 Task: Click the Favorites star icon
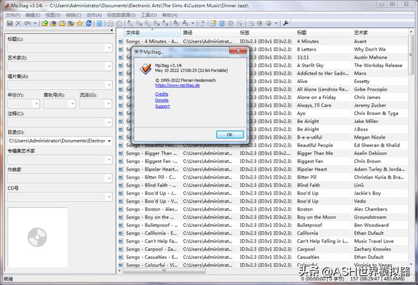[80, 24]
